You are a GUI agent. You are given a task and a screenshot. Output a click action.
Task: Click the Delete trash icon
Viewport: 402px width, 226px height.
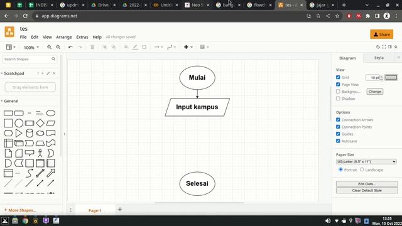point(92,47)
